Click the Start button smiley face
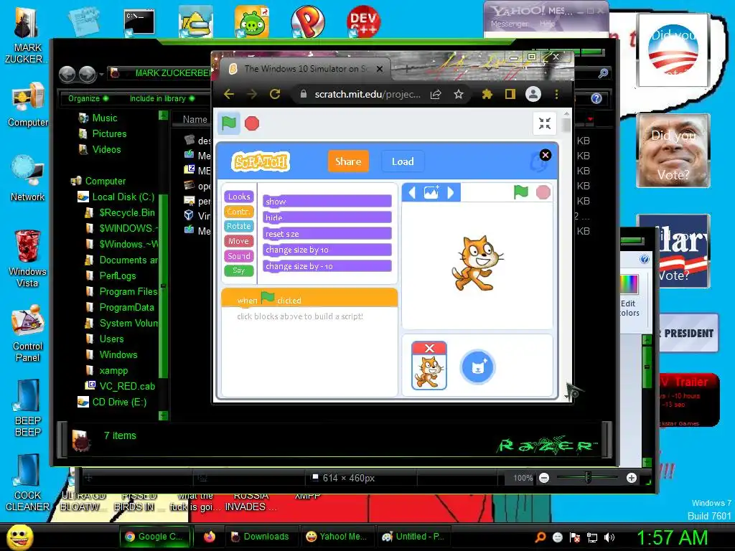Screen dimensions: 735x551 19,537
